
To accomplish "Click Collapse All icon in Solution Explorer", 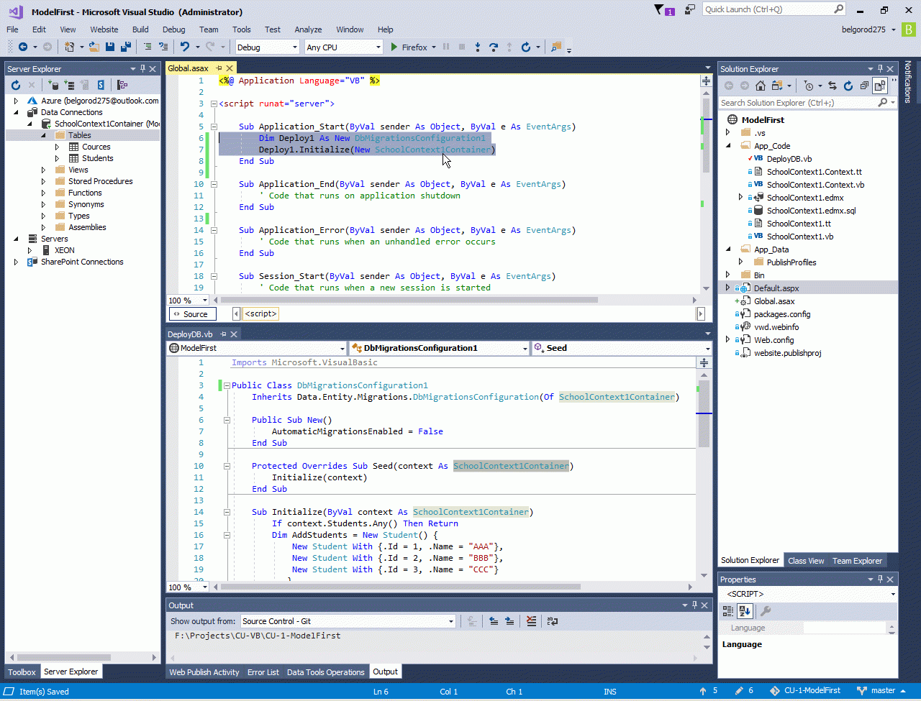I will coord(863,86).
